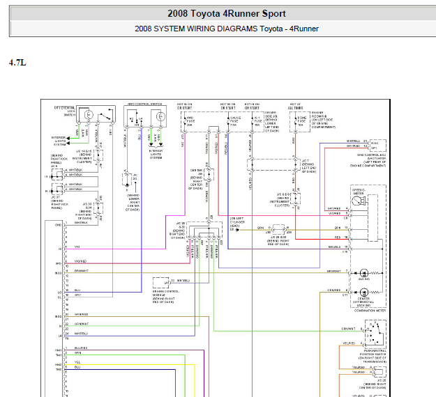
Task: Click the center differential lock indicator LED
Action: point(364,293)
